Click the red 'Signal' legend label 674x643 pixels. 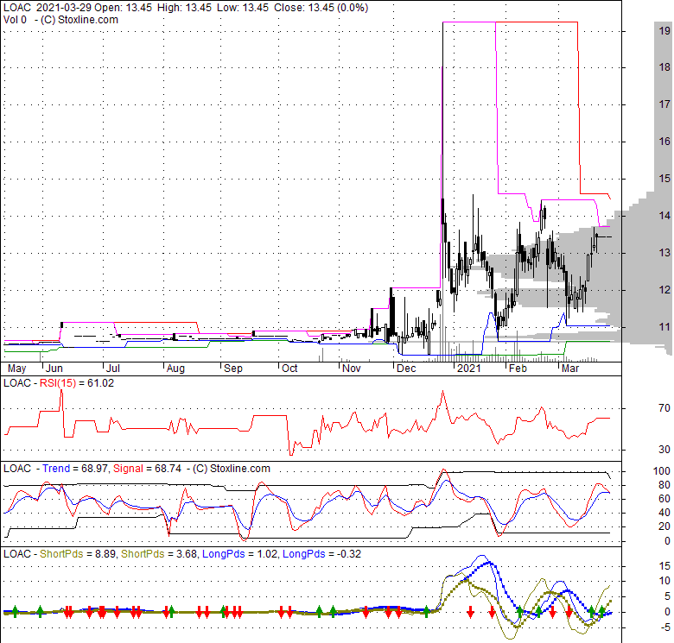point(128,469)
